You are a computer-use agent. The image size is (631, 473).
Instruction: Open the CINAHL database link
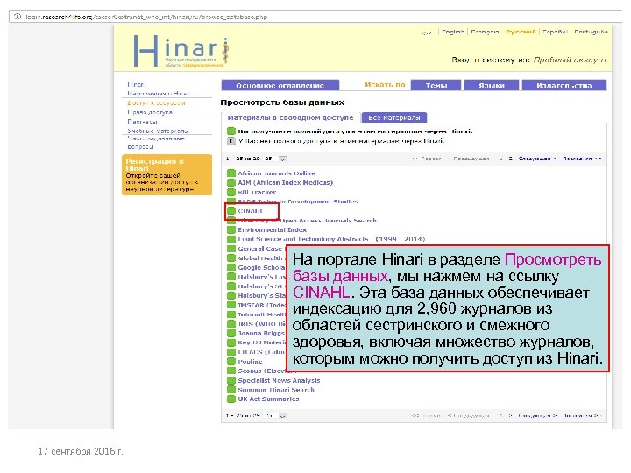click(x=250, y=211)
